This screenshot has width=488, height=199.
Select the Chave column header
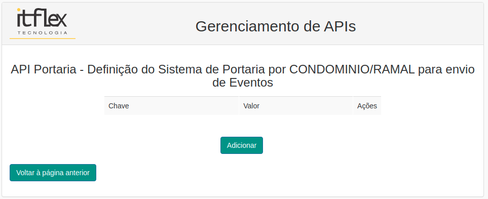point(171,106)
